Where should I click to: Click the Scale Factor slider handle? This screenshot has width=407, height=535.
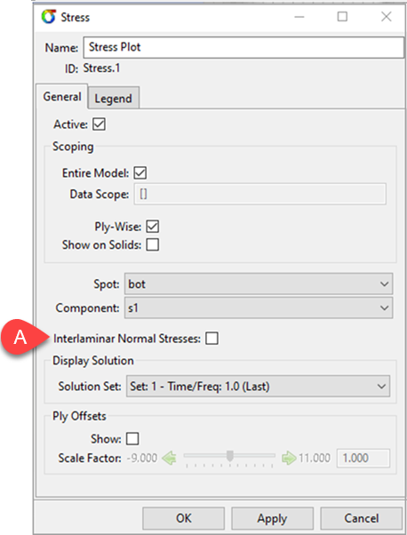point(230,456)
